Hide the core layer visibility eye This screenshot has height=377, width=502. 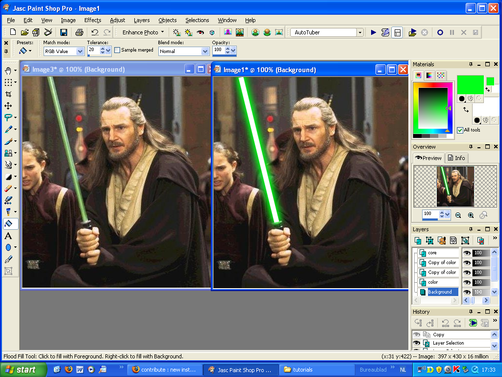[467, 253]
